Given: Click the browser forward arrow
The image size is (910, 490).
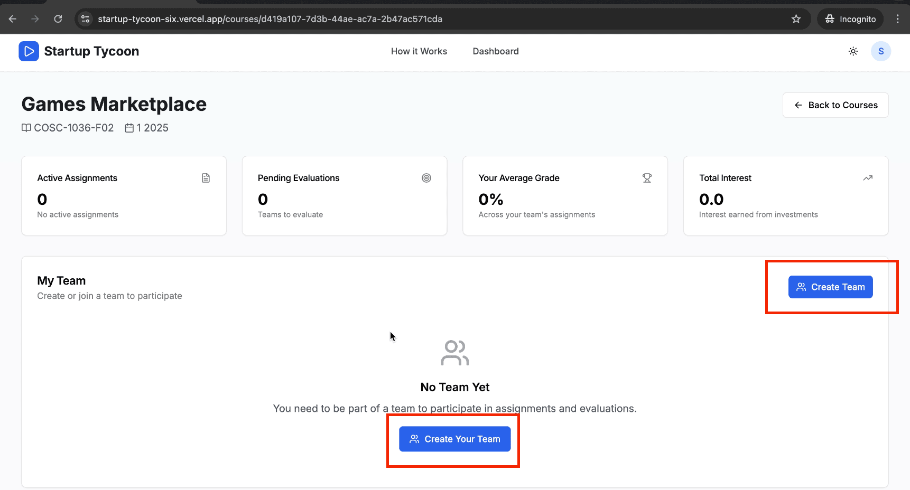Looking at the screenshot, I should coord(35,19).
